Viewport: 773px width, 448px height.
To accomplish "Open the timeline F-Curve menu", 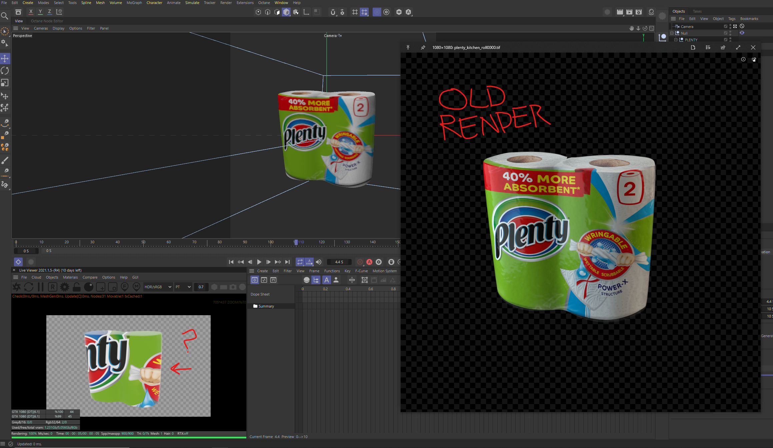I will point(361,271).
